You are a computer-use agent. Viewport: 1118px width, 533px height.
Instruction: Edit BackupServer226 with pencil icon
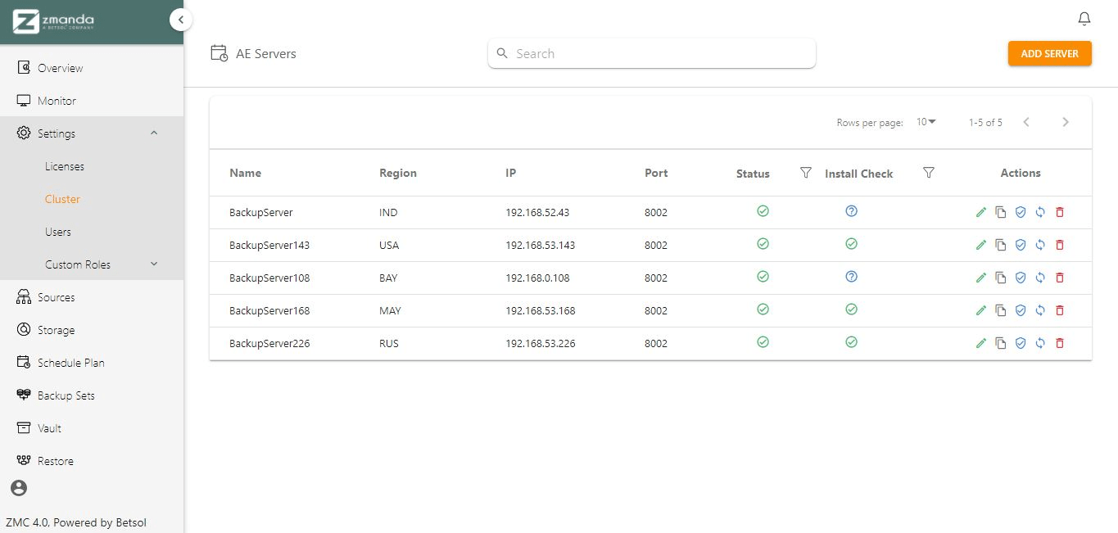coord(981,343)
